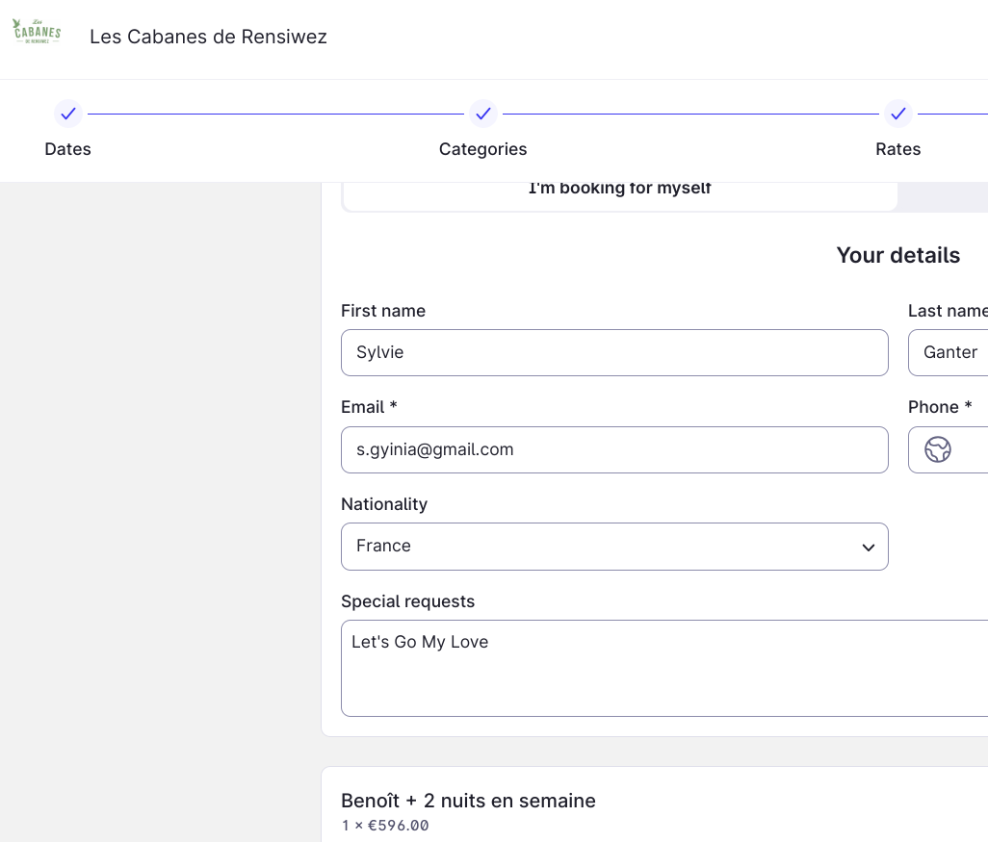Click the Les Cabanes logo image
Viewport: 988px width, 842px height.
click(38, 33)
